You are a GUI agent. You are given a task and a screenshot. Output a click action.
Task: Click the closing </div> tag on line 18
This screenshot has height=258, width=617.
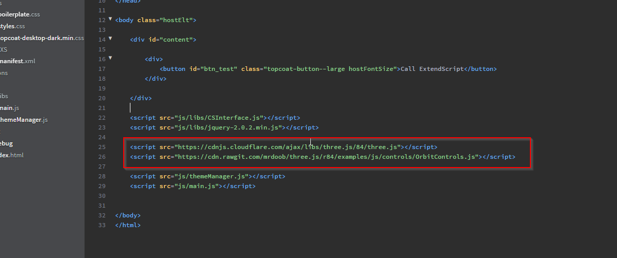156,79
